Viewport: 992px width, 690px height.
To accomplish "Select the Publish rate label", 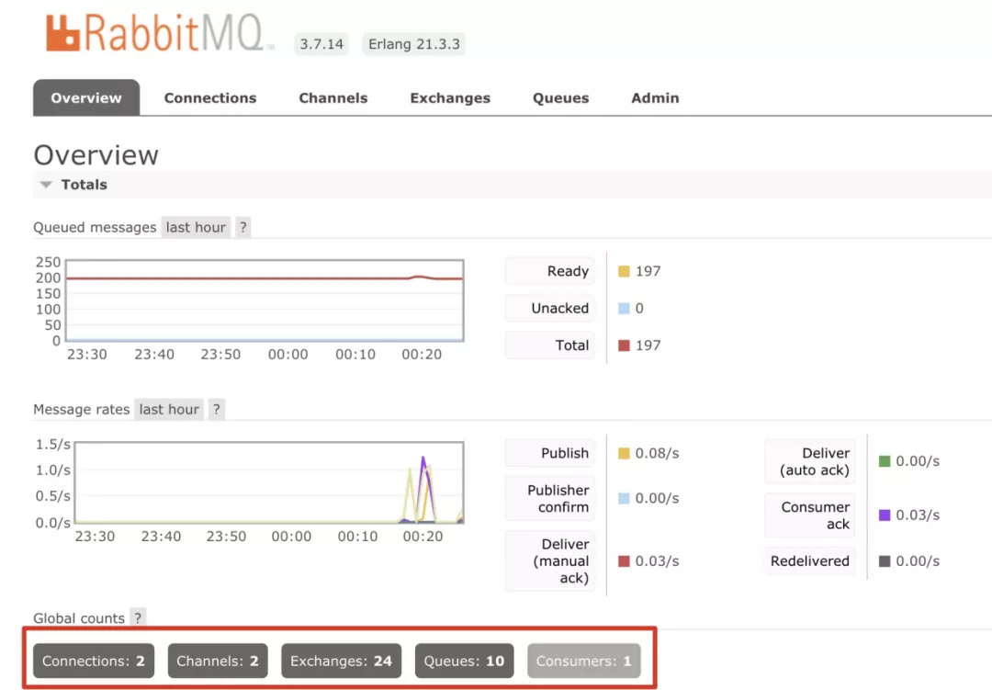I will click(550, 453).
